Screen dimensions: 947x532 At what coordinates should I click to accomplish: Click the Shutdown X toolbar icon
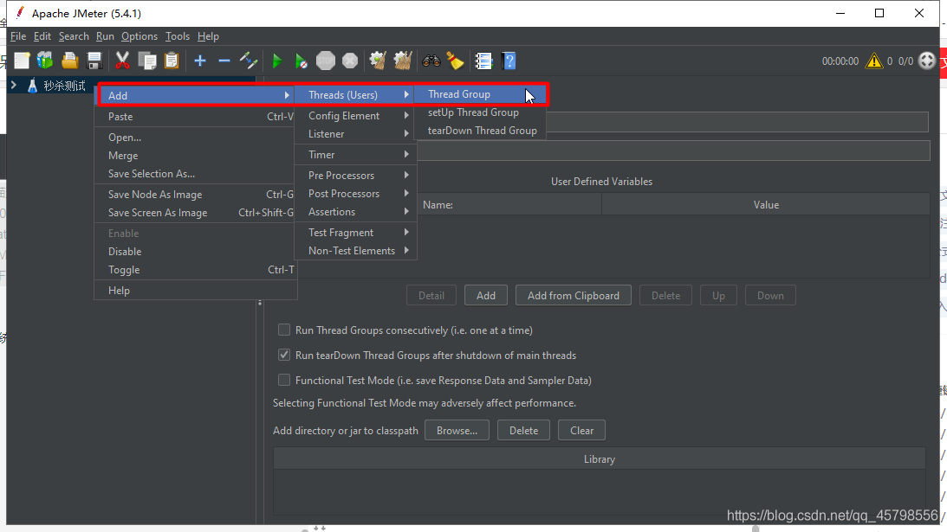[350, 61]
